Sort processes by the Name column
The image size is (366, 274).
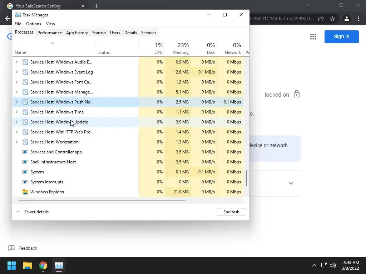(54, 49)
